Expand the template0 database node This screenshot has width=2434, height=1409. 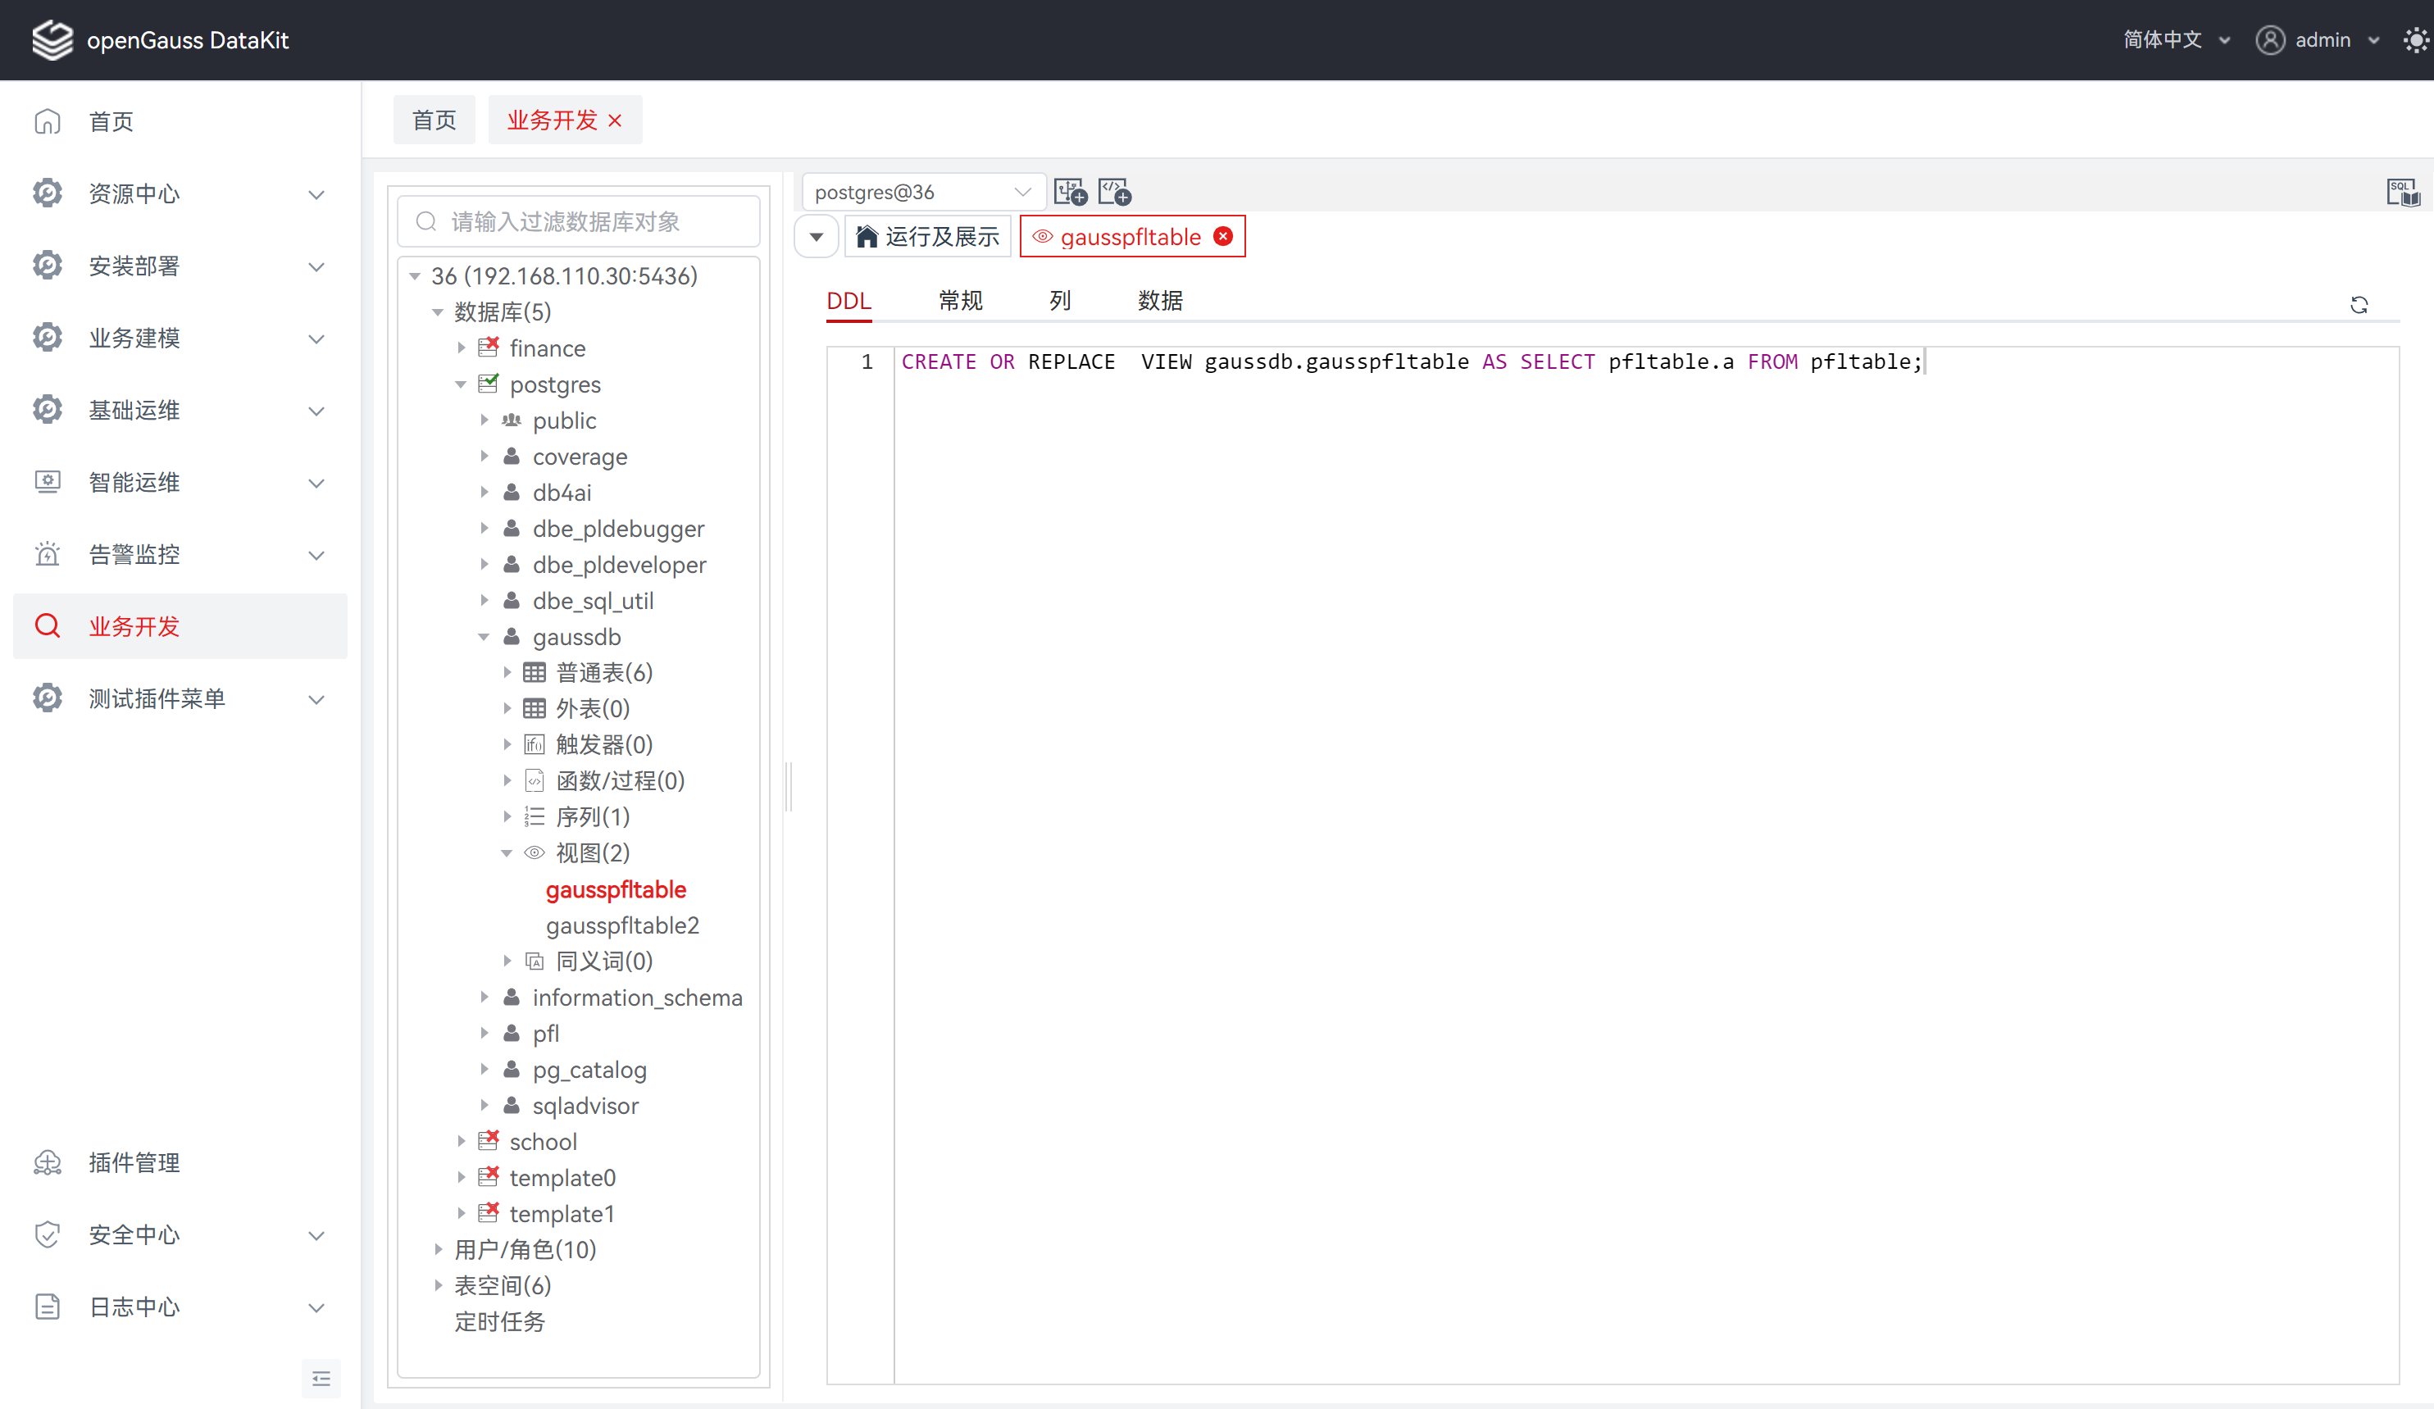[x=461, y=1177]
